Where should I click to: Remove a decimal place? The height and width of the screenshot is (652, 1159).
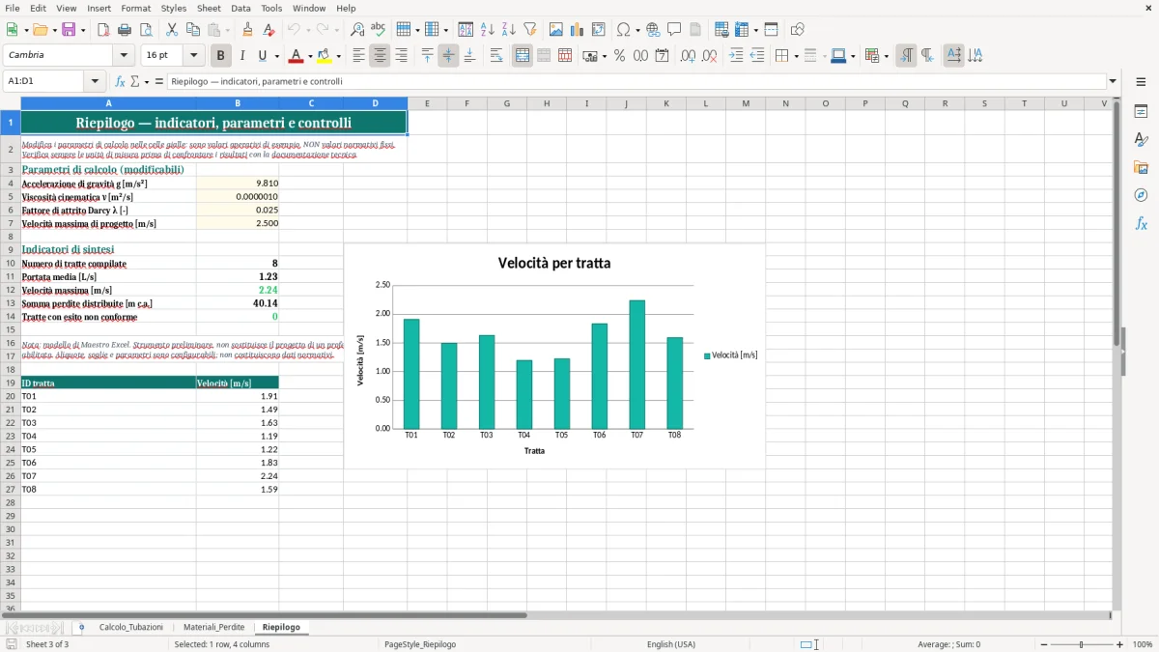(x=710, y=56)
